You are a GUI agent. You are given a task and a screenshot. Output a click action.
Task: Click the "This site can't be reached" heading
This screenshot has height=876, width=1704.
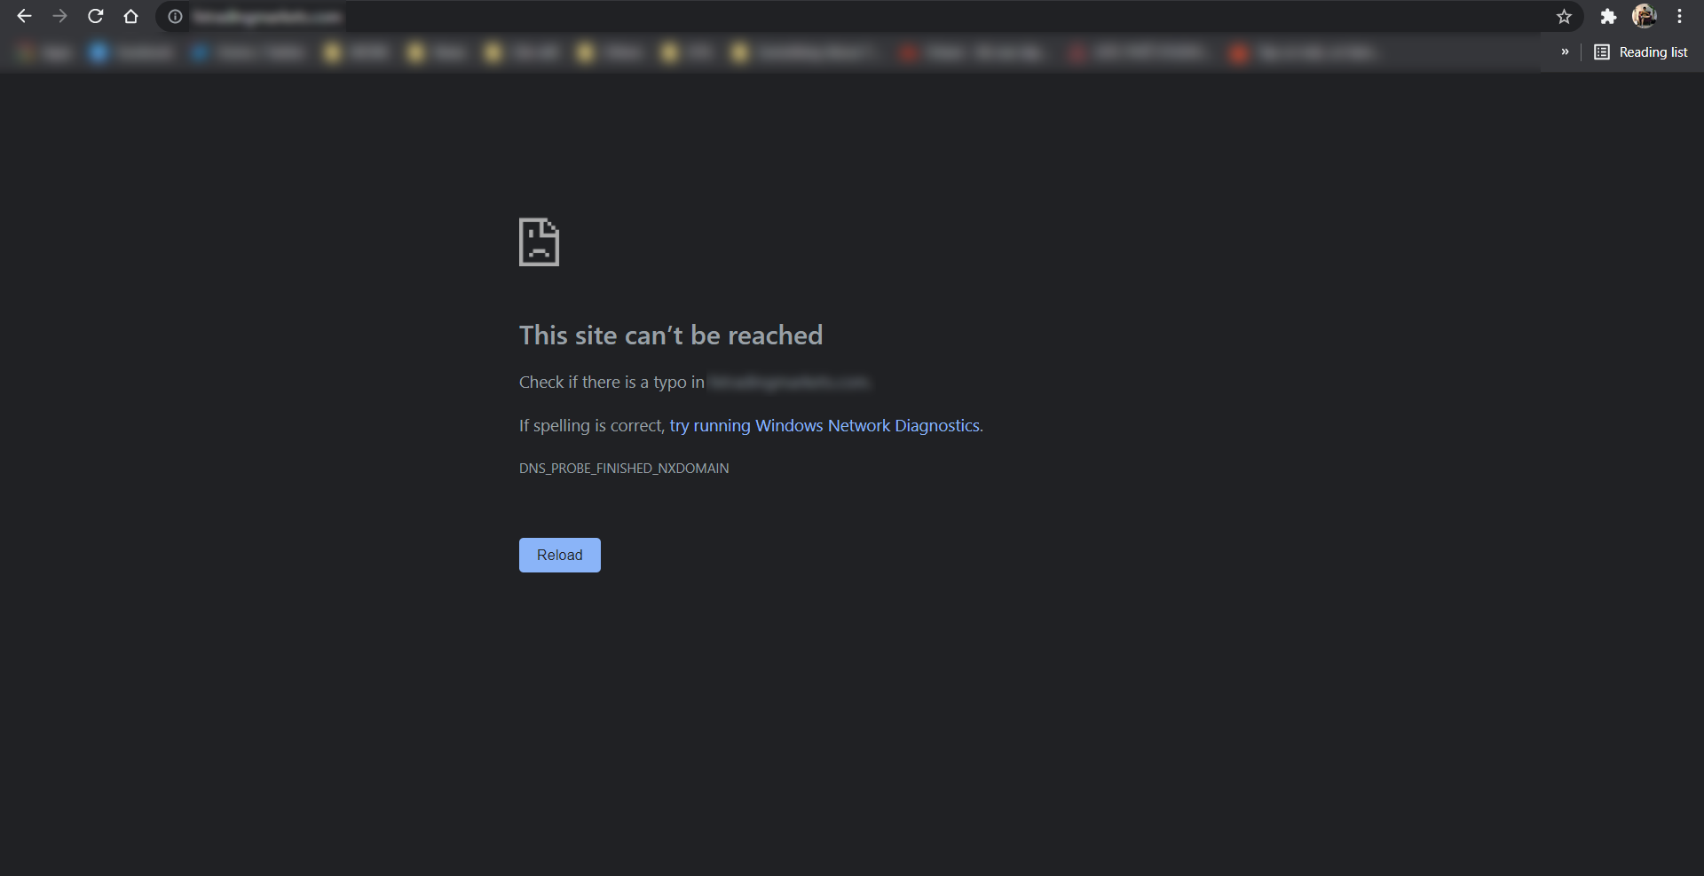coord(670,335)
